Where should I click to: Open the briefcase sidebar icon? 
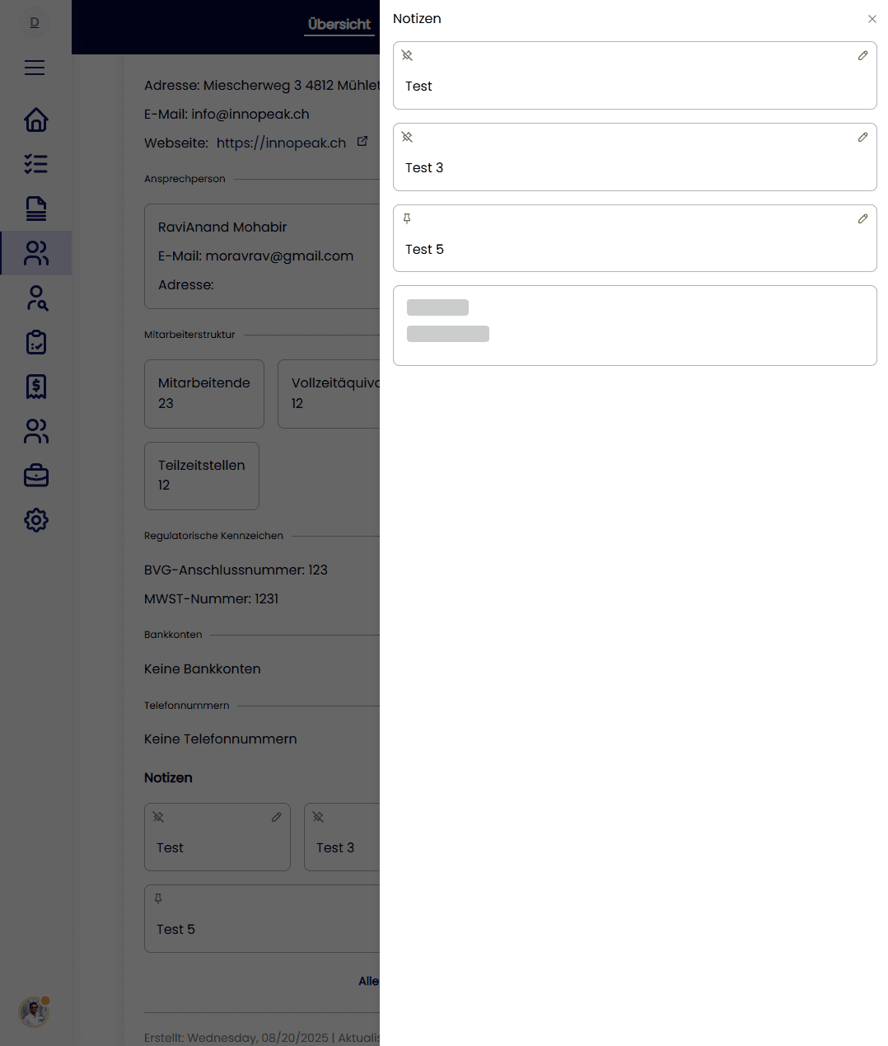coord(36,476)
